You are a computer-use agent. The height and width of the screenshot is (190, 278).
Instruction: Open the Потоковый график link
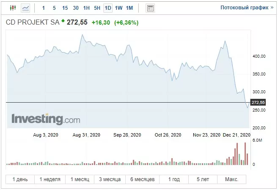pos(247,8)
